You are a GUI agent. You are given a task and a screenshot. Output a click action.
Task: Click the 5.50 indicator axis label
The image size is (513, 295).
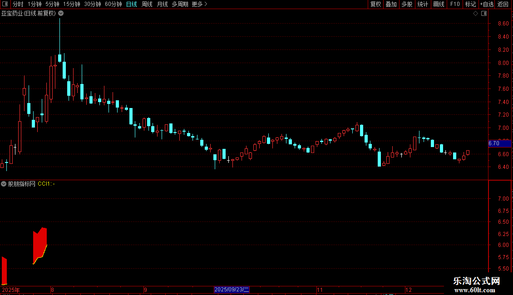(503, 269)
